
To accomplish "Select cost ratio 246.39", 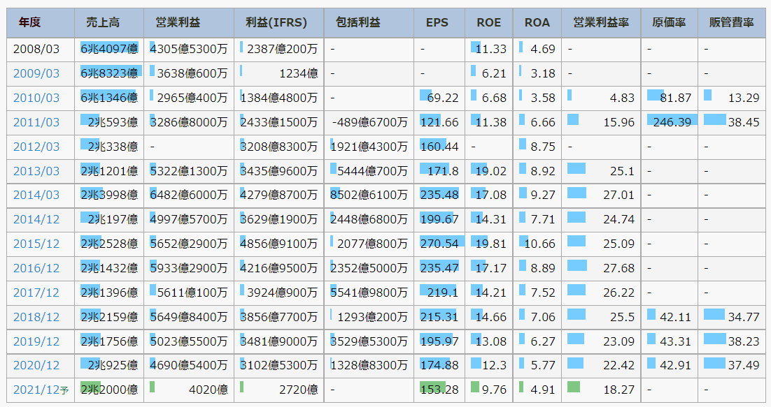I will pyautogui.click(x=672, y=123).
